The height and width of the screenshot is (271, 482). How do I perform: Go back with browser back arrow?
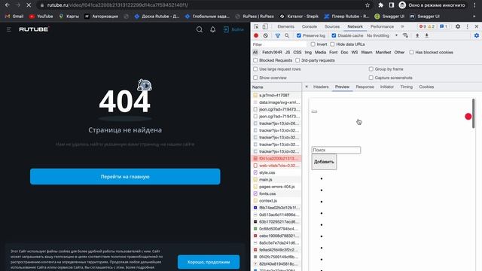[x=8, y=5]
